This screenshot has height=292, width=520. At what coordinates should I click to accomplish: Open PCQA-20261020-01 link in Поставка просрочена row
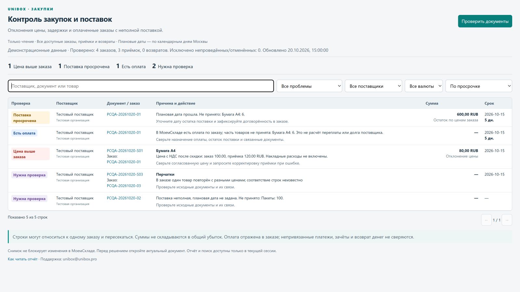pyautogui.click(x=124, y=114)
